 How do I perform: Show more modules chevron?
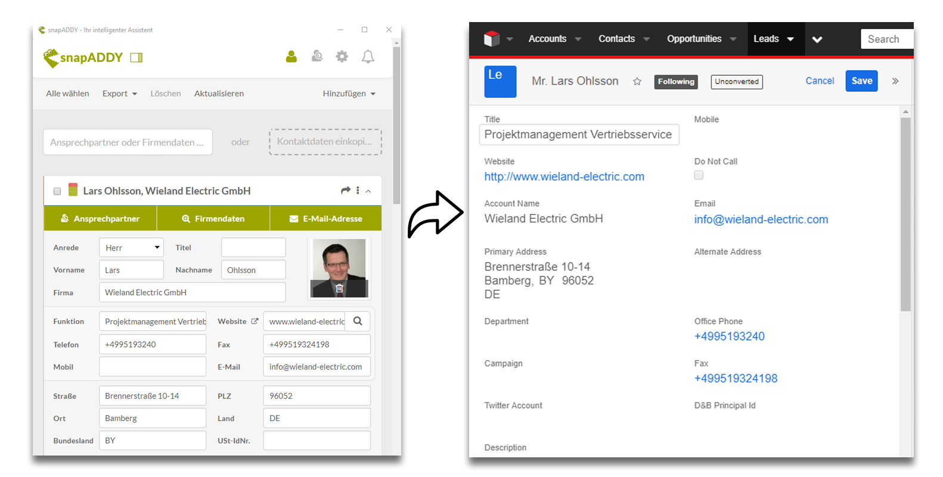click(x=817, y=39)
